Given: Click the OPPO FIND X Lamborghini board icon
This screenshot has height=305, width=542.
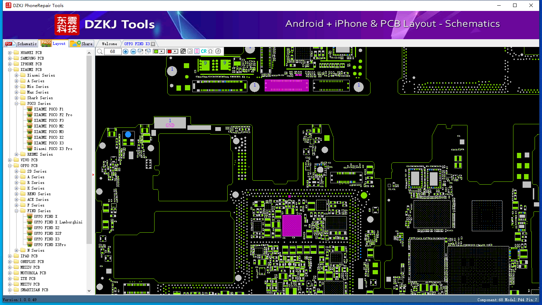Looking at the screenshot, I should point(30,222).
